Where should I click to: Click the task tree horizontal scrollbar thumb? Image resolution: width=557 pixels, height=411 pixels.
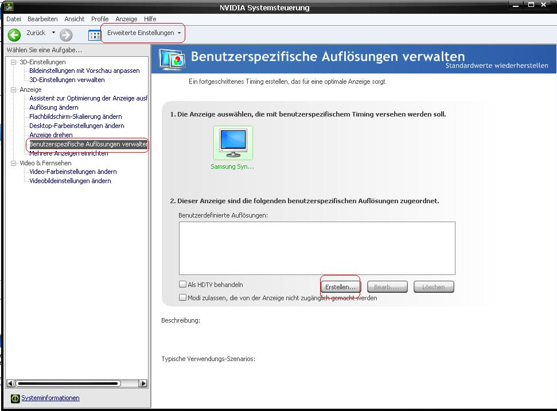pos(68,383)
